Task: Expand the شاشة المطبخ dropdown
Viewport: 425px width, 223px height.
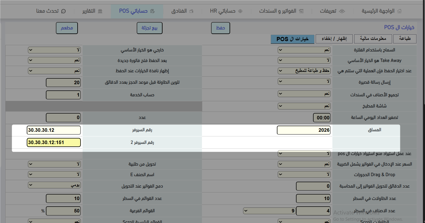Action: pyautogui.click(x=304, y=106)
